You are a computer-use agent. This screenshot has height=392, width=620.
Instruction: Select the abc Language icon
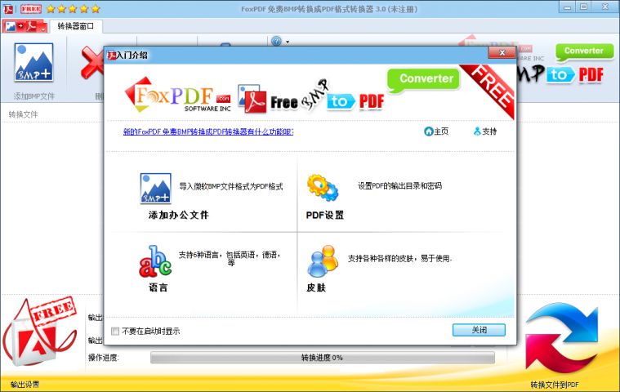[155, 261]
